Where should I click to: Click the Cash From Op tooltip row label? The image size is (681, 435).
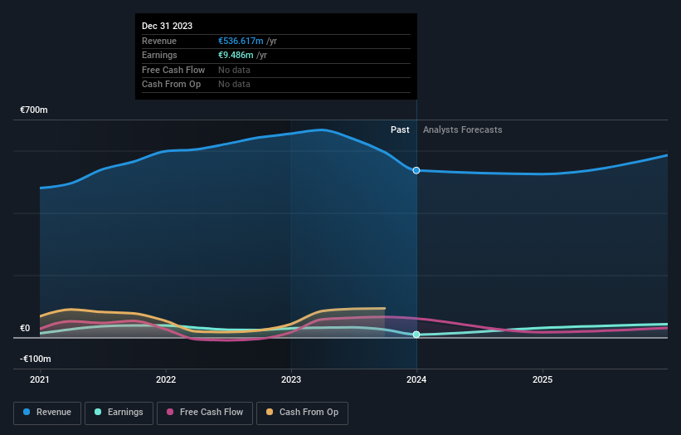[171, 85]
